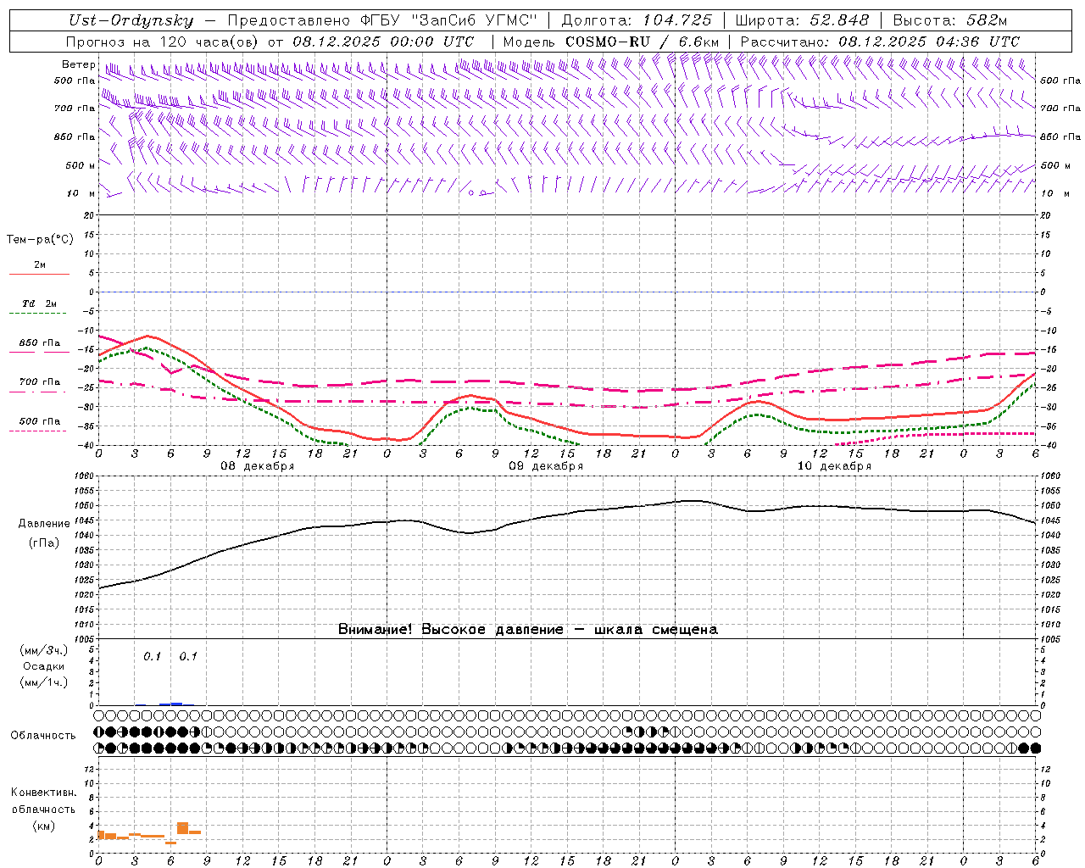Viewport: 1085px width, 868px height.
Task: Click the "500 гПа" entry in temperature legend
Action: click(x=40, y=421)
